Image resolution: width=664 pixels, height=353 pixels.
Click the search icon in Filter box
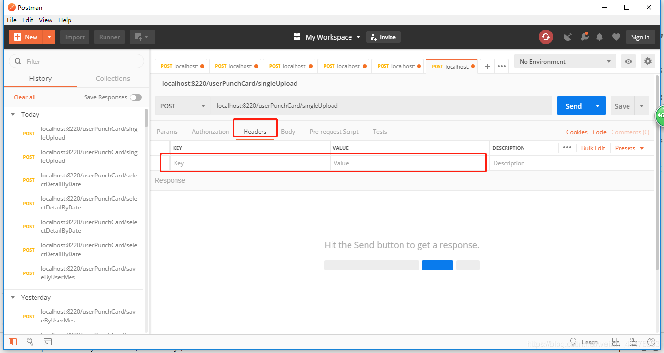pos(18,61)
